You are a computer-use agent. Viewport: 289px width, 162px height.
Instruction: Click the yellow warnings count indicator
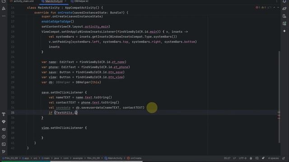coord(264,8)
